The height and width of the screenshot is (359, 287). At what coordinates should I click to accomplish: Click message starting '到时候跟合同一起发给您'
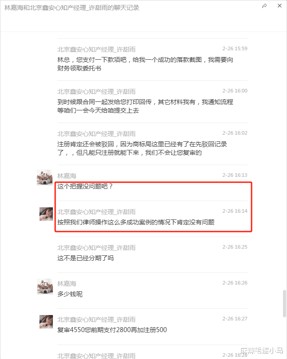click(x=145, y=106)
